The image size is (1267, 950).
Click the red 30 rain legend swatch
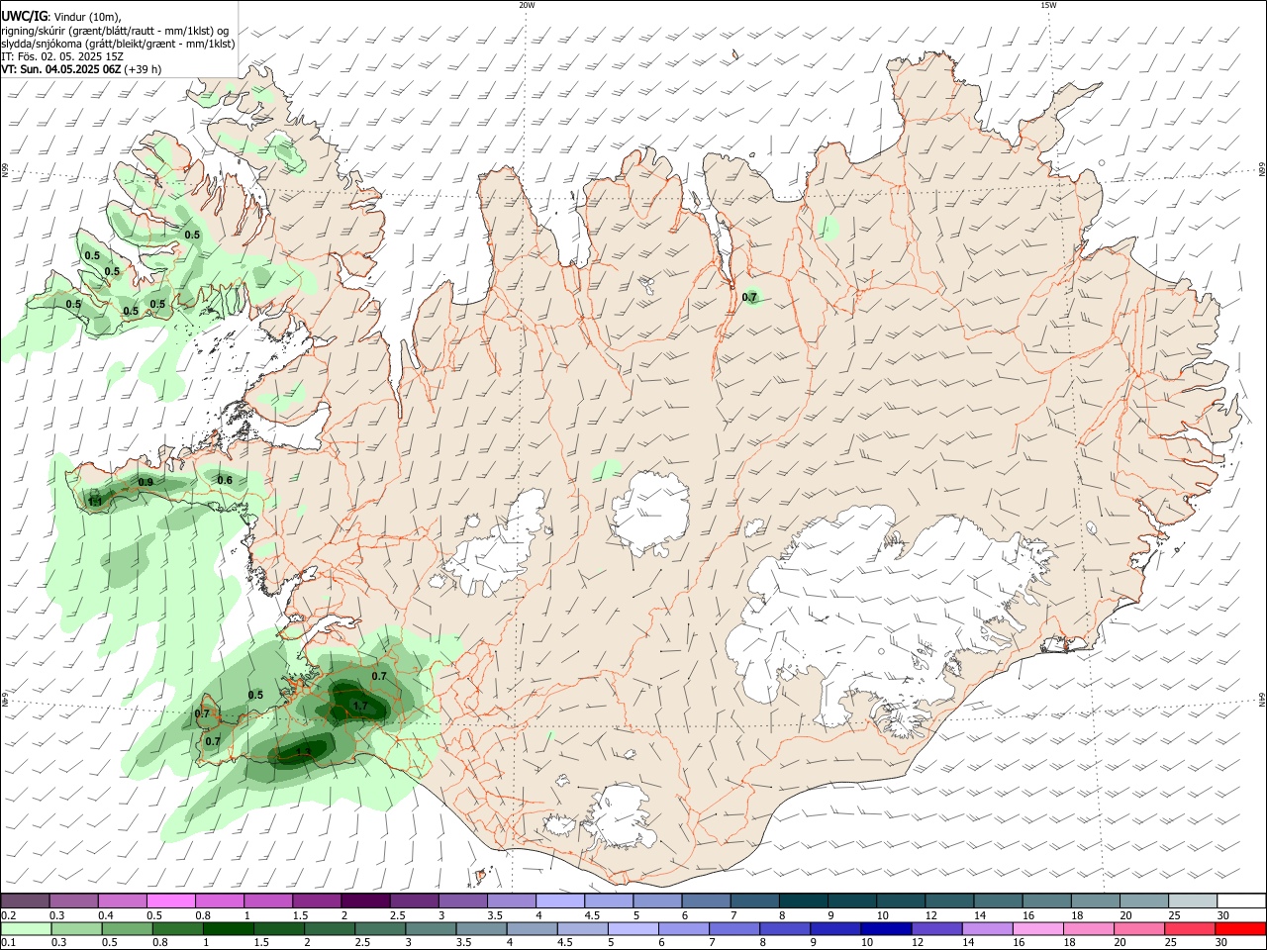click(x=1240, y=928)
